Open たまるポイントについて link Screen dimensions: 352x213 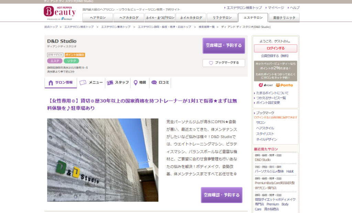[272, 93]
